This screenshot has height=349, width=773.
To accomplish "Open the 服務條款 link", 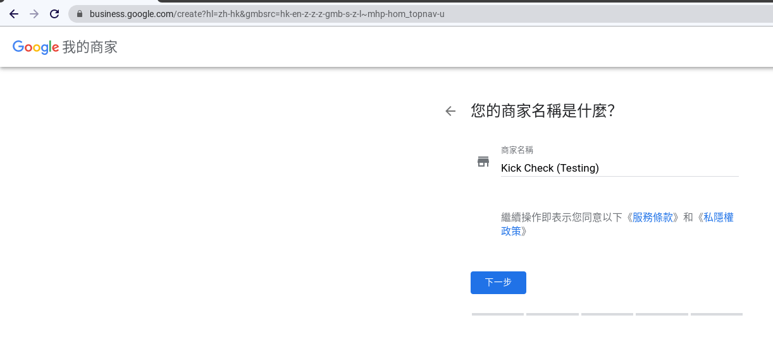I will (653, 217).
